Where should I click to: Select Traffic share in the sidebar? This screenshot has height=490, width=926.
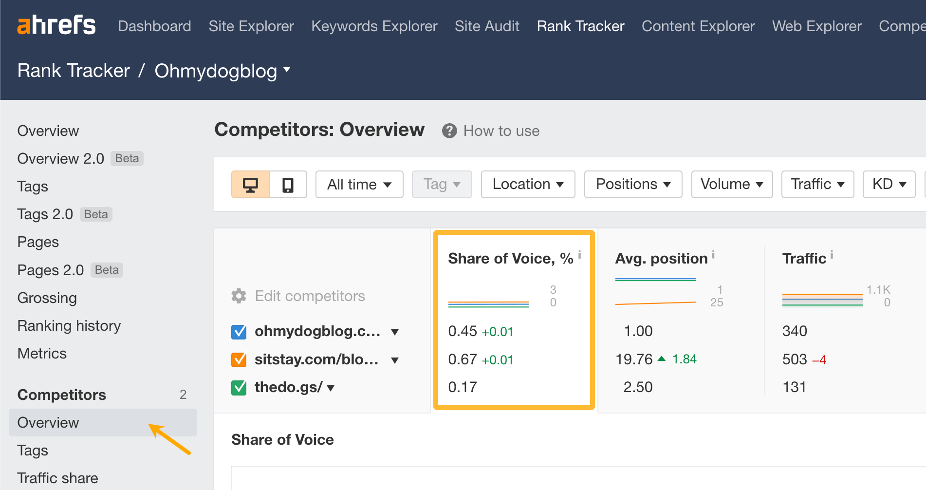(57, 477)
